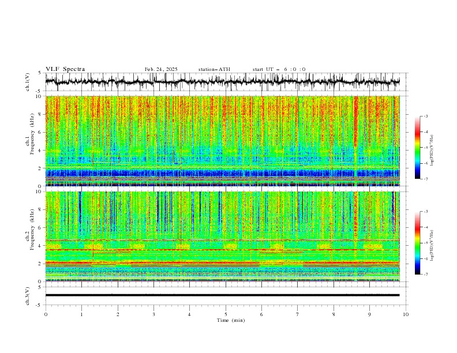Click time axis tick label "6"
The width and height of the screenshot is (457, 353).
(261, 314)
